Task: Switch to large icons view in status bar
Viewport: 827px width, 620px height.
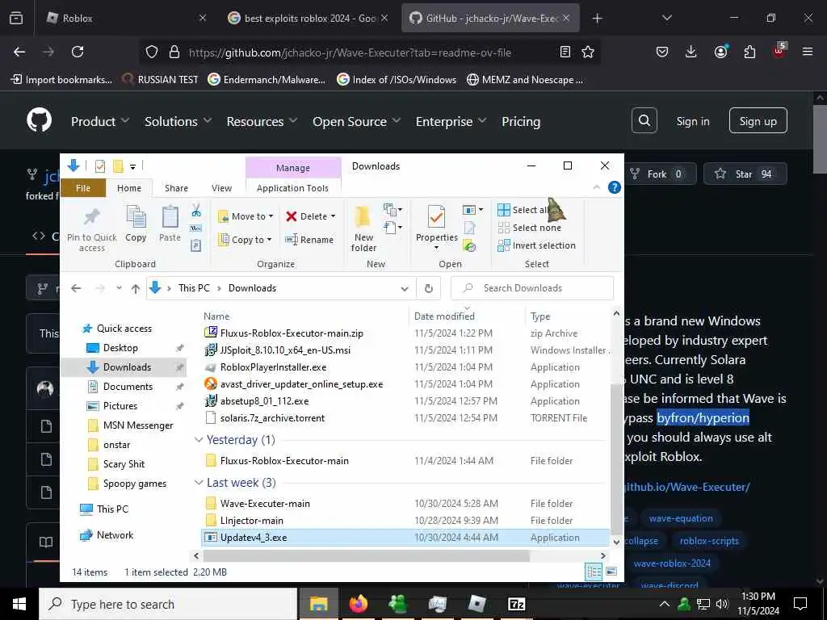Action: click(611, 572)
